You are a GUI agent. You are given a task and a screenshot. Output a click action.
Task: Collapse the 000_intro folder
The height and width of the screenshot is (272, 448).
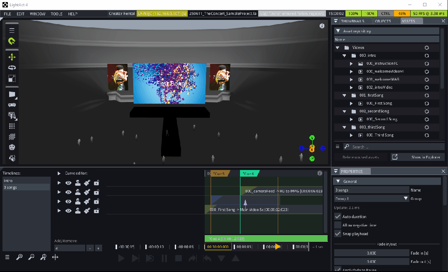coord(344,56)
